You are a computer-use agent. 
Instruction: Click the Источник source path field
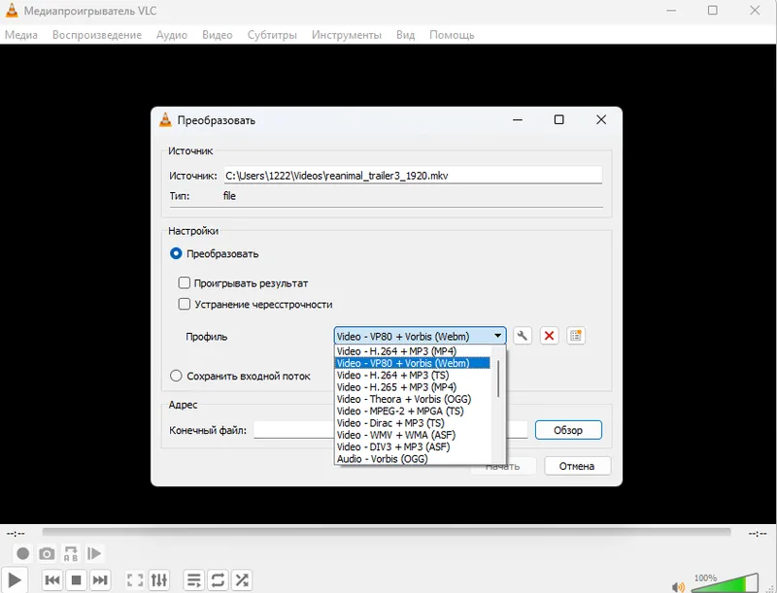pyautogui.click(x=413, y=176)
